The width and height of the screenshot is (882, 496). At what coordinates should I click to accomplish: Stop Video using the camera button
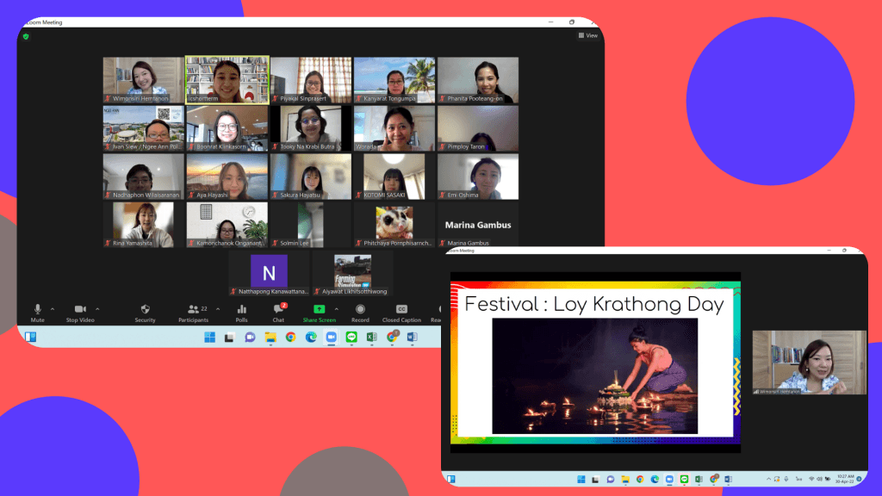(x=80, y=310)
